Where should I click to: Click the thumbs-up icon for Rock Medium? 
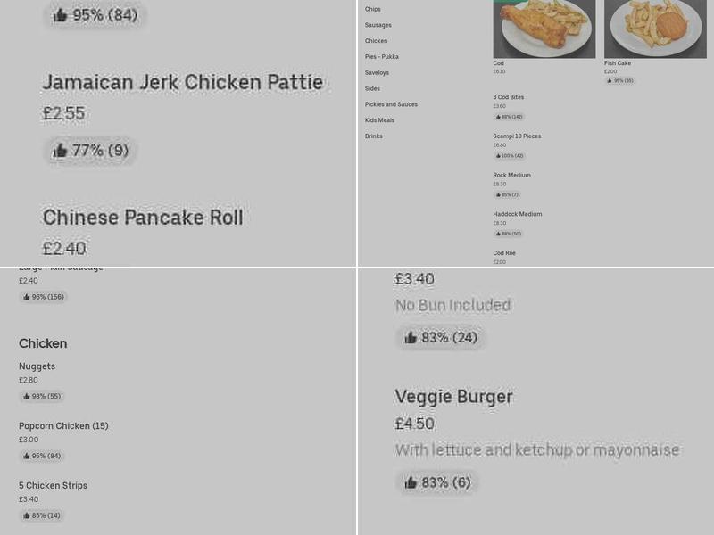click(498, 193)
